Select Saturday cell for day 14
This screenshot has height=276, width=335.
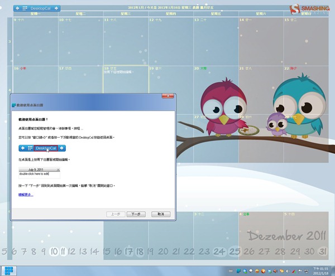click(261, 41)
